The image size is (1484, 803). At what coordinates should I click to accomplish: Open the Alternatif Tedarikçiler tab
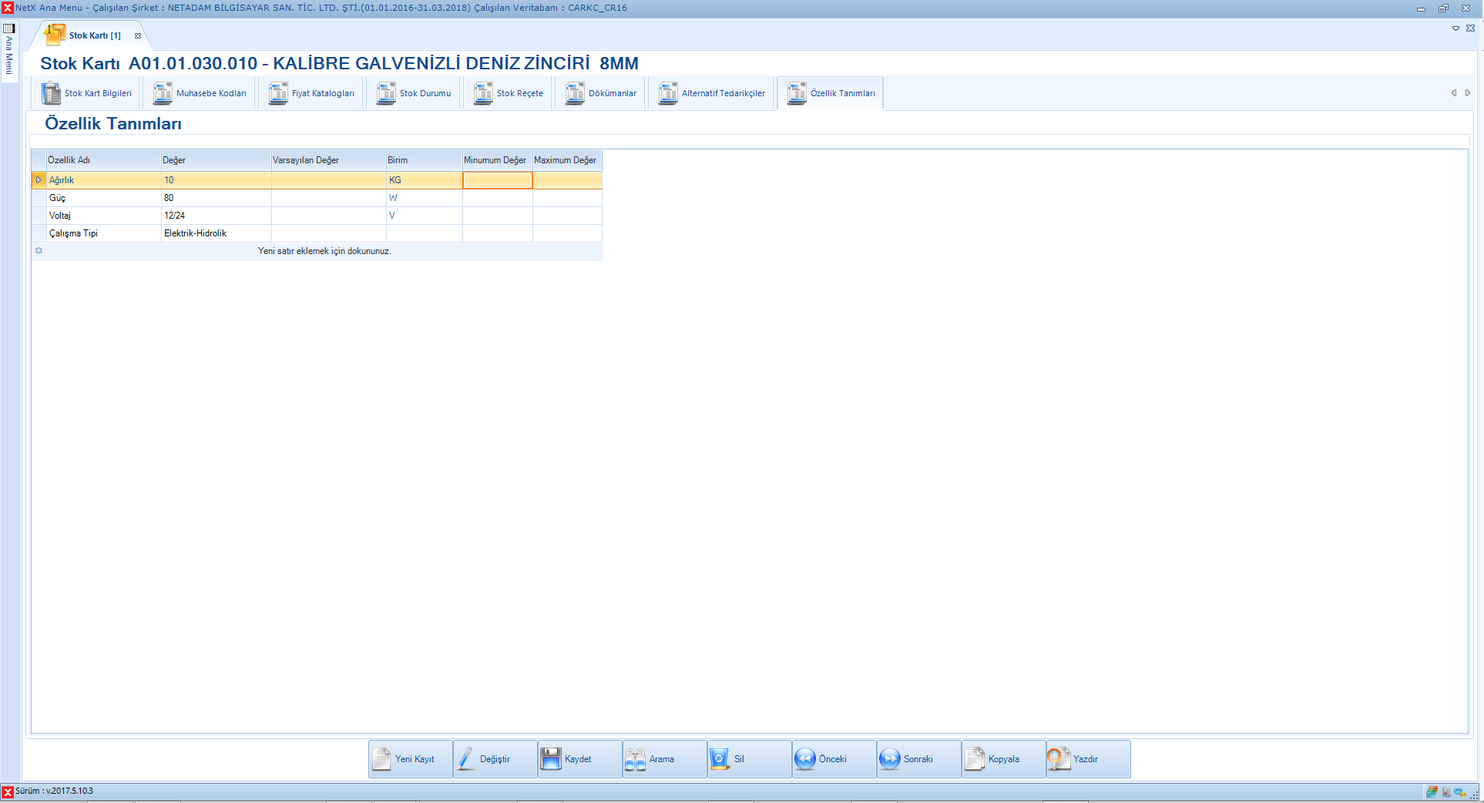(713, 93)
